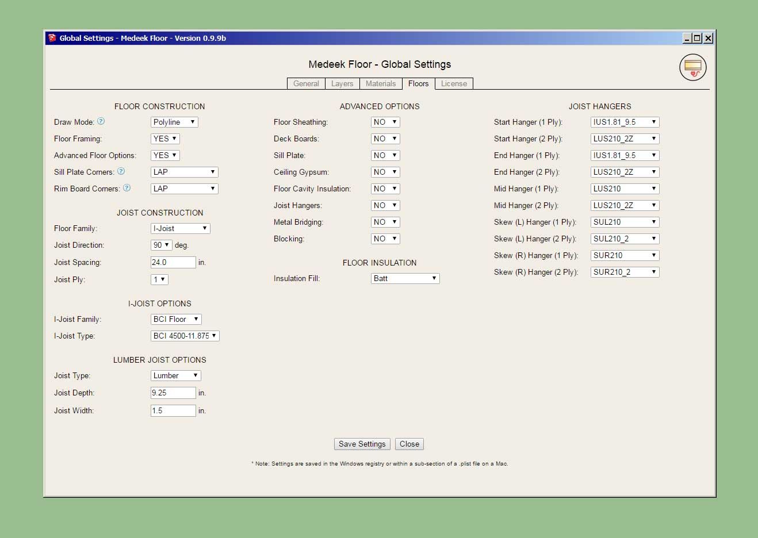This screenshot has width=758, height=538.
Task: Open help icon beside Rim Board Corners
Action: (x=127, y=188)
